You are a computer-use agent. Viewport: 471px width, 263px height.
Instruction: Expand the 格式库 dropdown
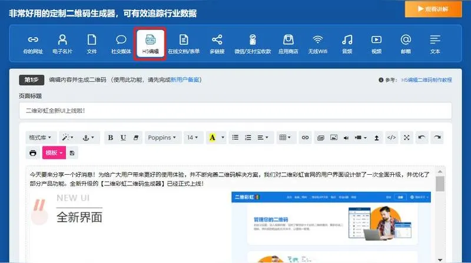coord(40,138)
